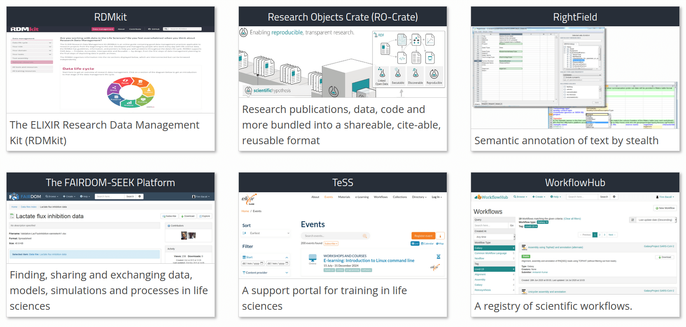The width and height of the screenshot is (686, 327).
Task: Click the RDMkit website screenshot thumbnail
Action: (110, 70)
